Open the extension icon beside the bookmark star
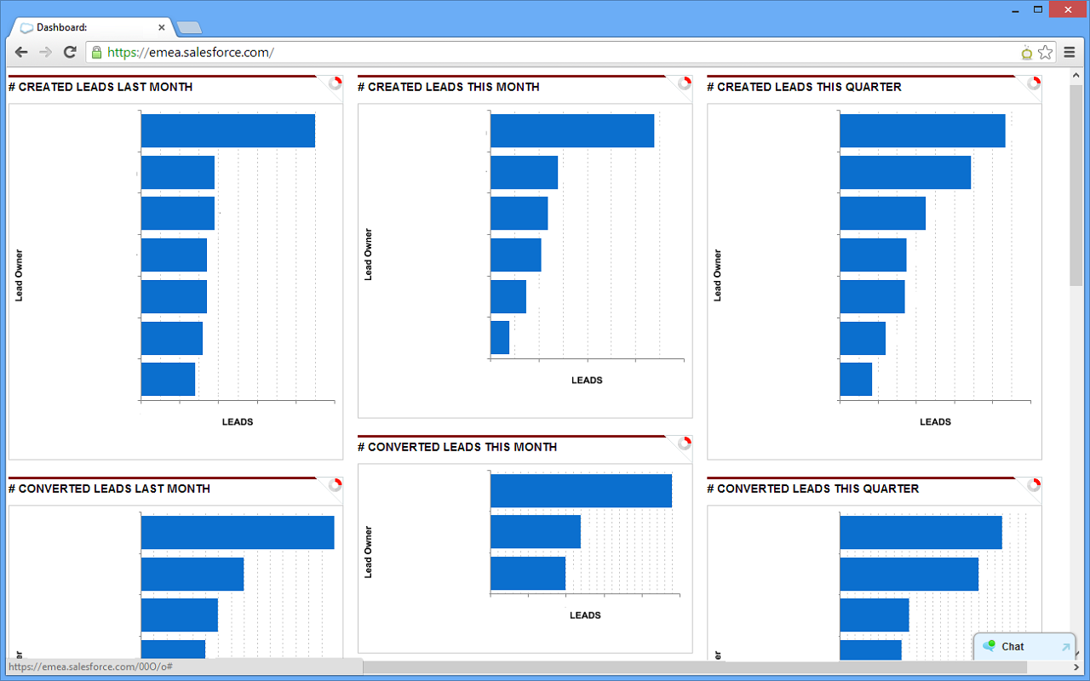 (1027, 53)
